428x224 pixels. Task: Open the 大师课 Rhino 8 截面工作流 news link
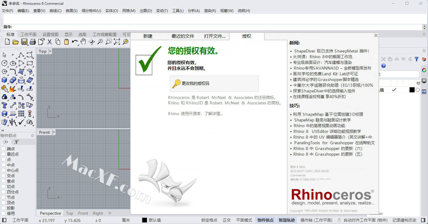point(323,57)
